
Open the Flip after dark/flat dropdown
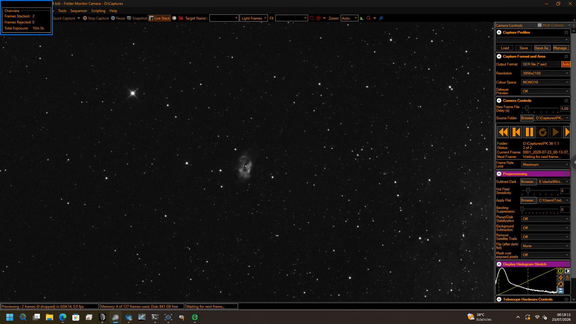pos(545,246)
